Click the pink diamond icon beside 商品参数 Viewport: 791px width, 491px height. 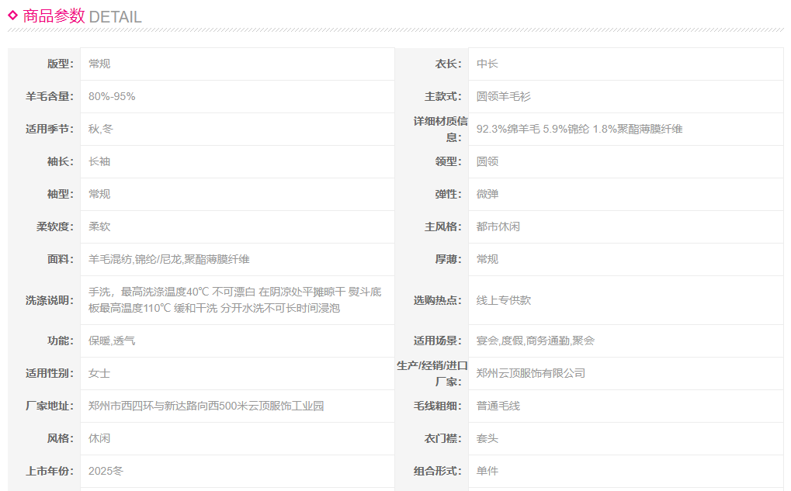click(x=13, y=16)
